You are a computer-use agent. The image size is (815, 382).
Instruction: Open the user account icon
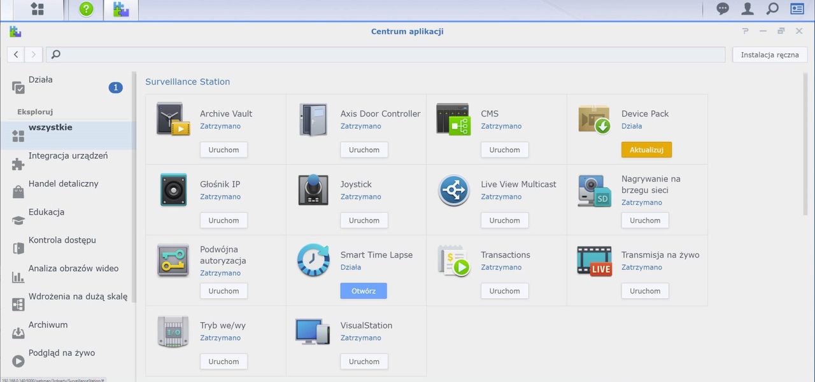point(748,9)
